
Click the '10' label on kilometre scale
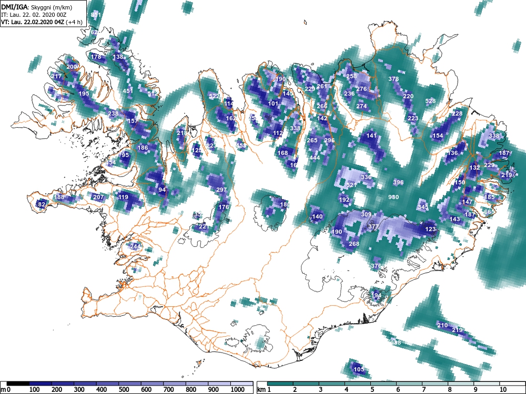point(502,390)
